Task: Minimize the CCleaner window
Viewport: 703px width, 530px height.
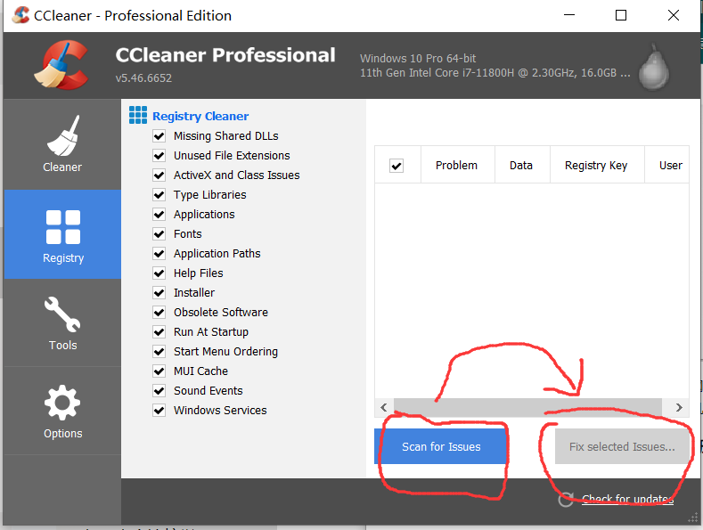Action: [x=569, y=15]
